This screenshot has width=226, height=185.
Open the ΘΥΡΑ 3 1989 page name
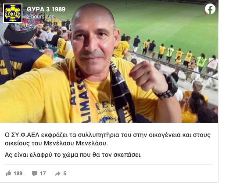point(46,9)
